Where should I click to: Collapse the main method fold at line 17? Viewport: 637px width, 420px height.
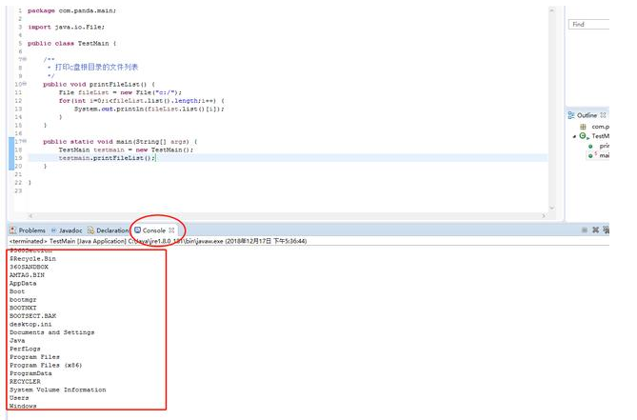coord(23,141)
